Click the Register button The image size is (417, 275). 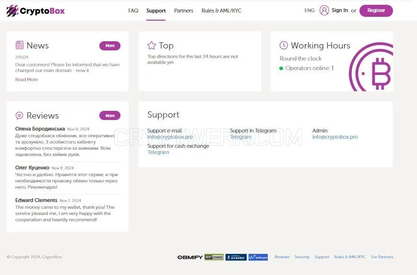pyautogui.click(x=376, y=11)
